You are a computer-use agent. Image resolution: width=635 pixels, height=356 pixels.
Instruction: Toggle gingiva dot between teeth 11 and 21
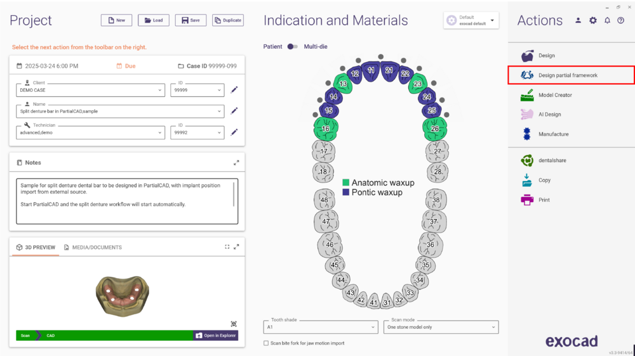pyautogui.click(x=380, y=56)
